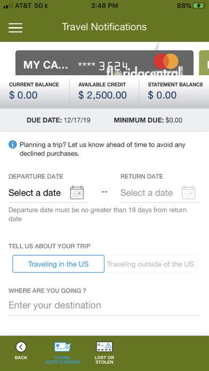Tap the return date calendar icon
This screenshot has height=371, width=209.
tap(188, 192)
